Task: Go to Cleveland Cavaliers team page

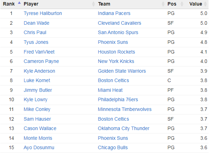Action: point(119,23)
